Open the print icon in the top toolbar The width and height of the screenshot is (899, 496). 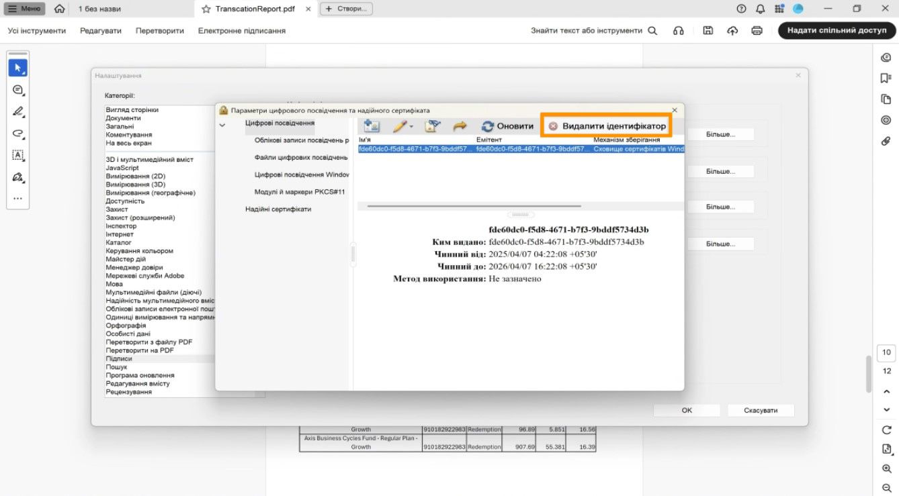(757, 30)
